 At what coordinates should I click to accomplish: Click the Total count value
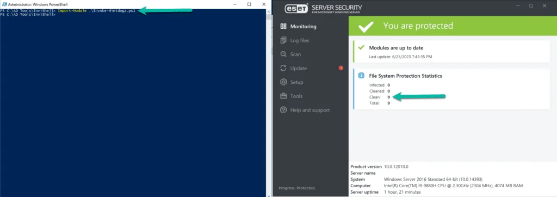tap(388, 103)
